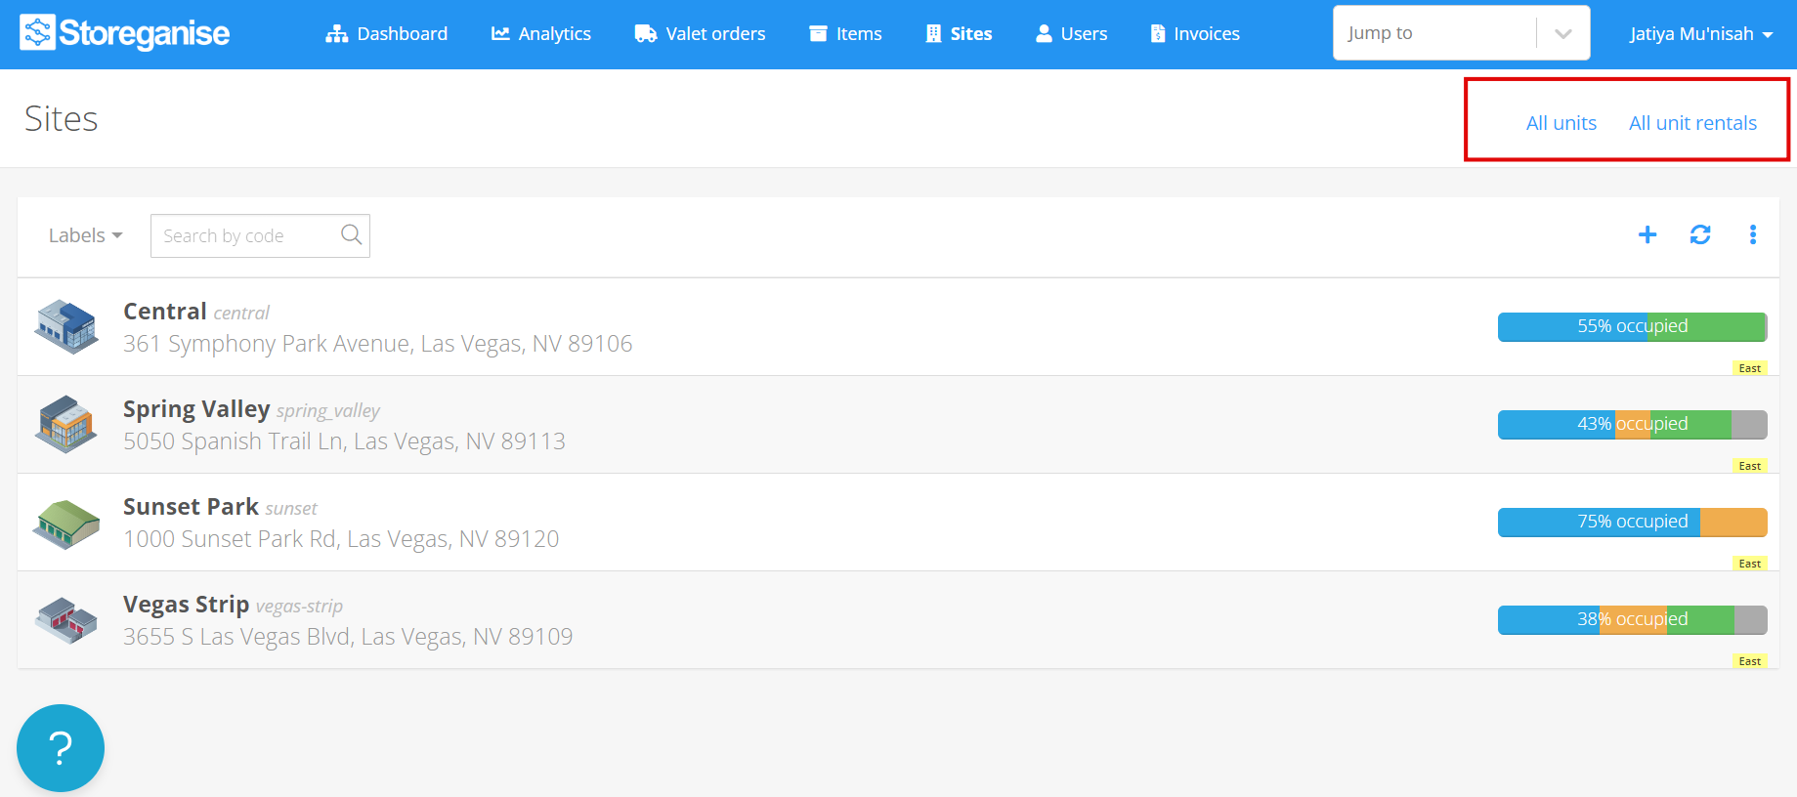Image resolution: width=1797 pixels, height=797 pixels.
Task: Expand the Labels filter dropdown
Action: coord(86,235)
